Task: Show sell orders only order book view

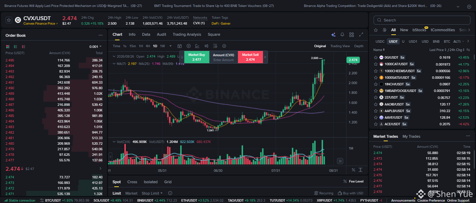Action: pos(23,46)
